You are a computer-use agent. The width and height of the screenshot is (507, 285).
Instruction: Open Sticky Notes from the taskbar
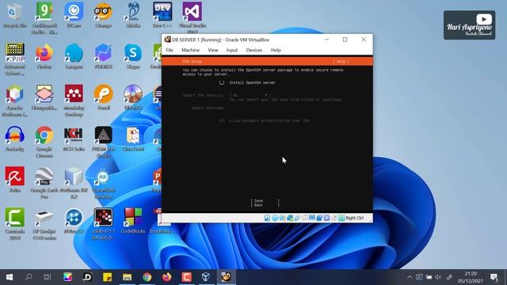[107, 277]
